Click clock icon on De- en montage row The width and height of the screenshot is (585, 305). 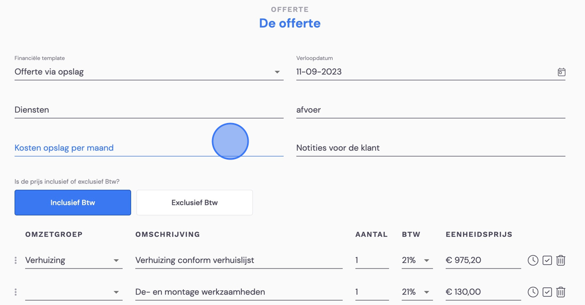[533, 292]
